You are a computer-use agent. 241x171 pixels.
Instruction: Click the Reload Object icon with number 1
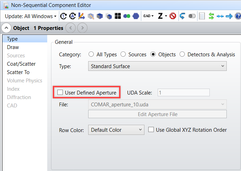[x=63, y=16]
